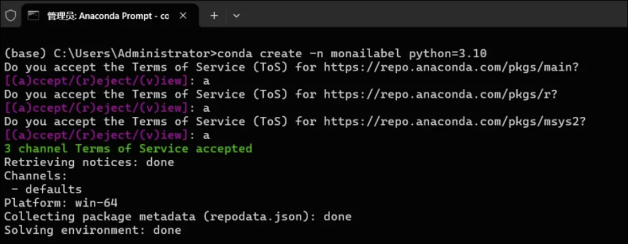Click the second accept/reject/view prompt
Image resolution: width=628 pixels, height=244 pixels.
pyautogui.click(x=96, y=108)
